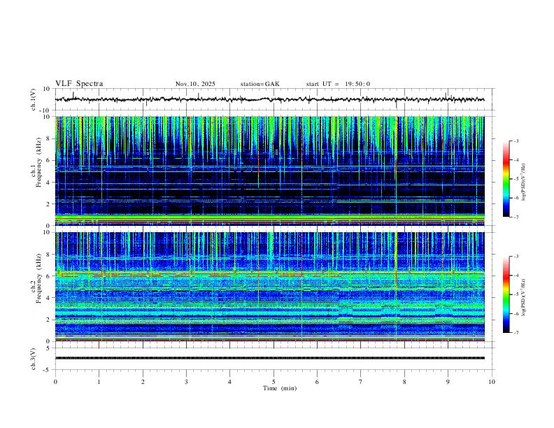The image size is (554, 428).
Task: Click time axis tick label "1"
Action: coord(99,382)
